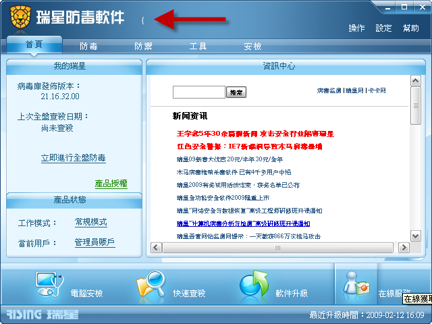
Task: Switch to the 首頁 tab
Action: click(34, 45)
